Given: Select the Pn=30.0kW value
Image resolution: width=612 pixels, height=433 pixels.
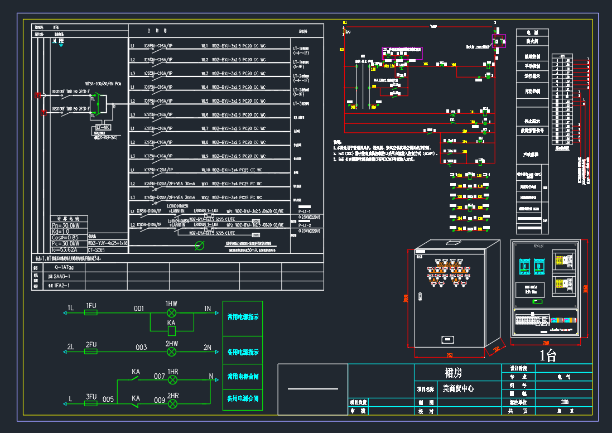Looking at the screenshot, I should 66,225.
